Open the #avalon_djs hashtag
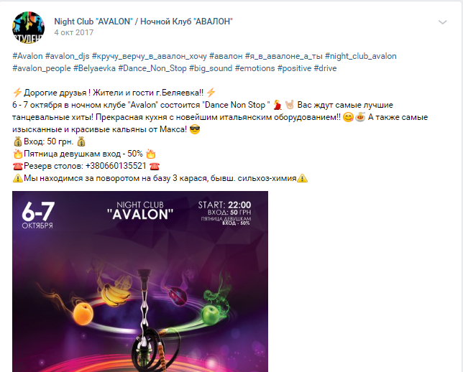Viewport: 463px width, 372px height. (67, 56)
